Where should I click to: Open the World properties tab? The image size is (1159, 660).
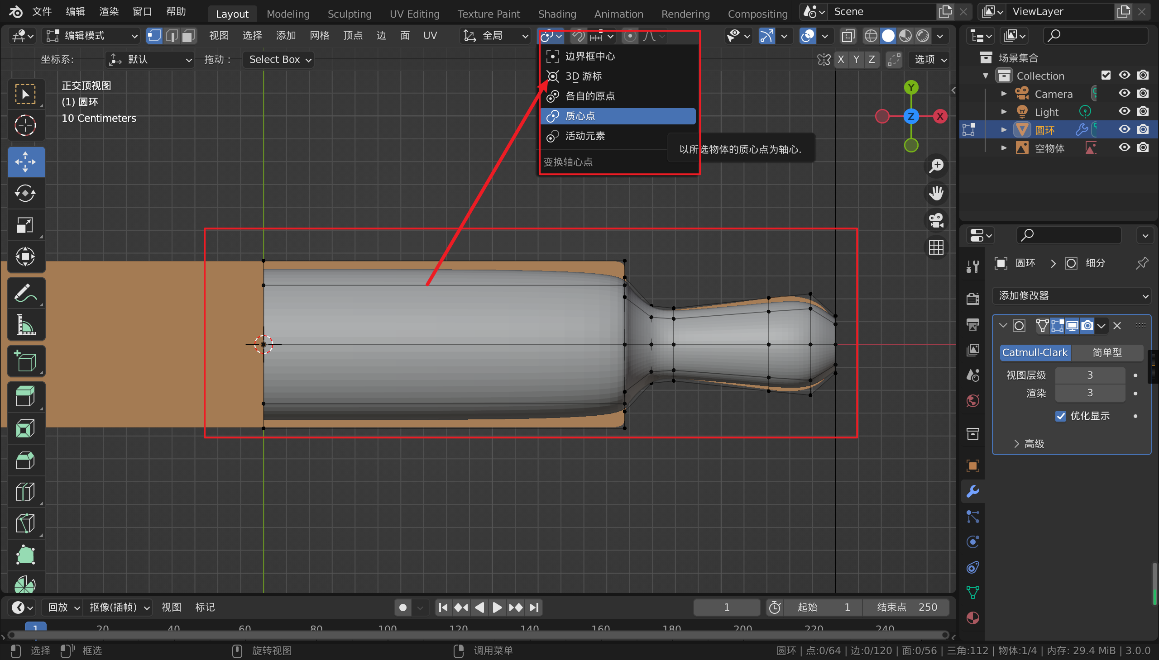(x=972, y=401)
